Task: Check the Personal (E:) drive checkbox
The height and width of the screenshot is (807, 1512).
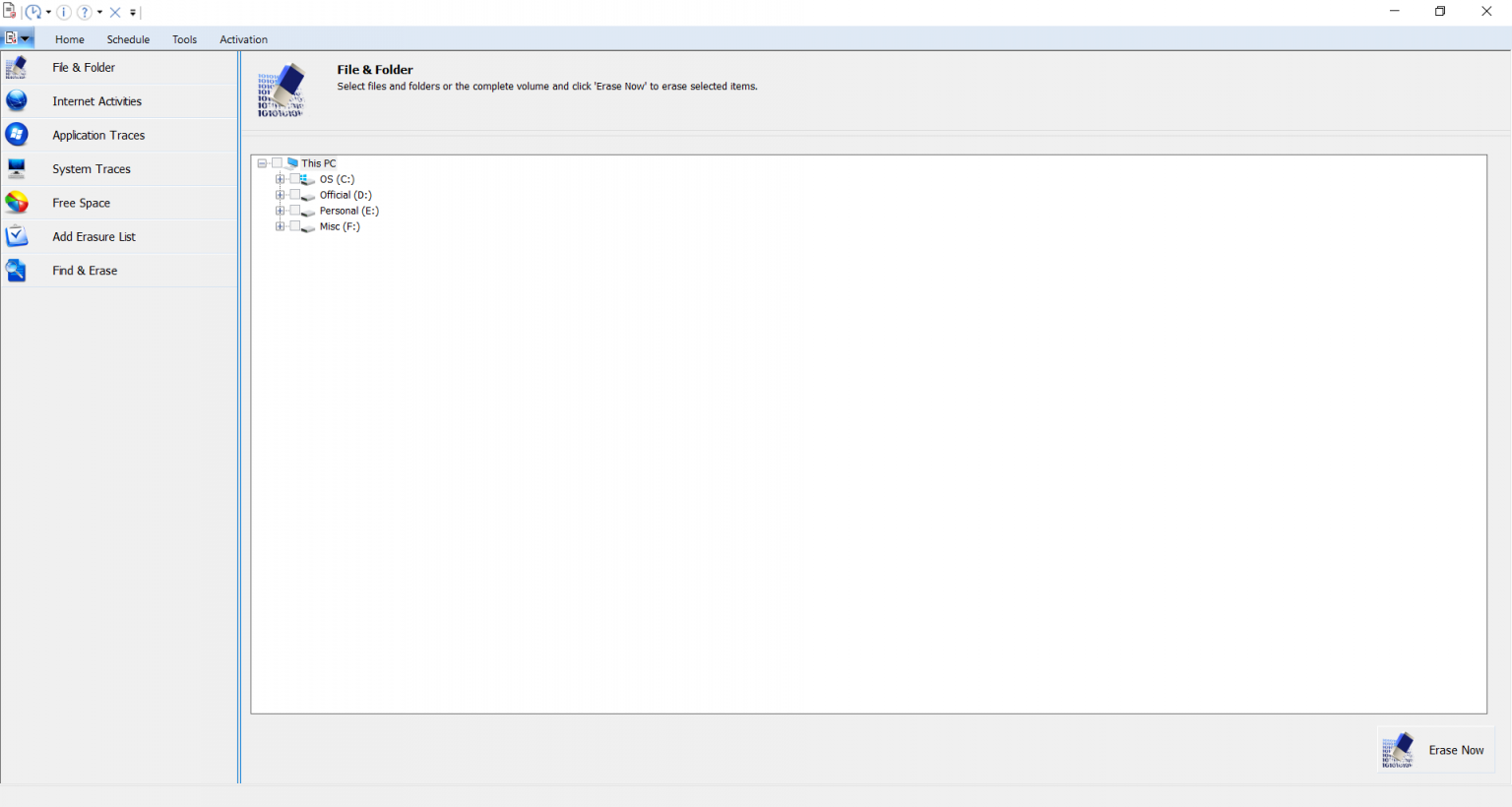Action: [x=294, y=211]
